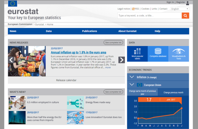Open the language dropdown showing English
Image resolution: width=198 pixels, height=129 pixels.
180,9
